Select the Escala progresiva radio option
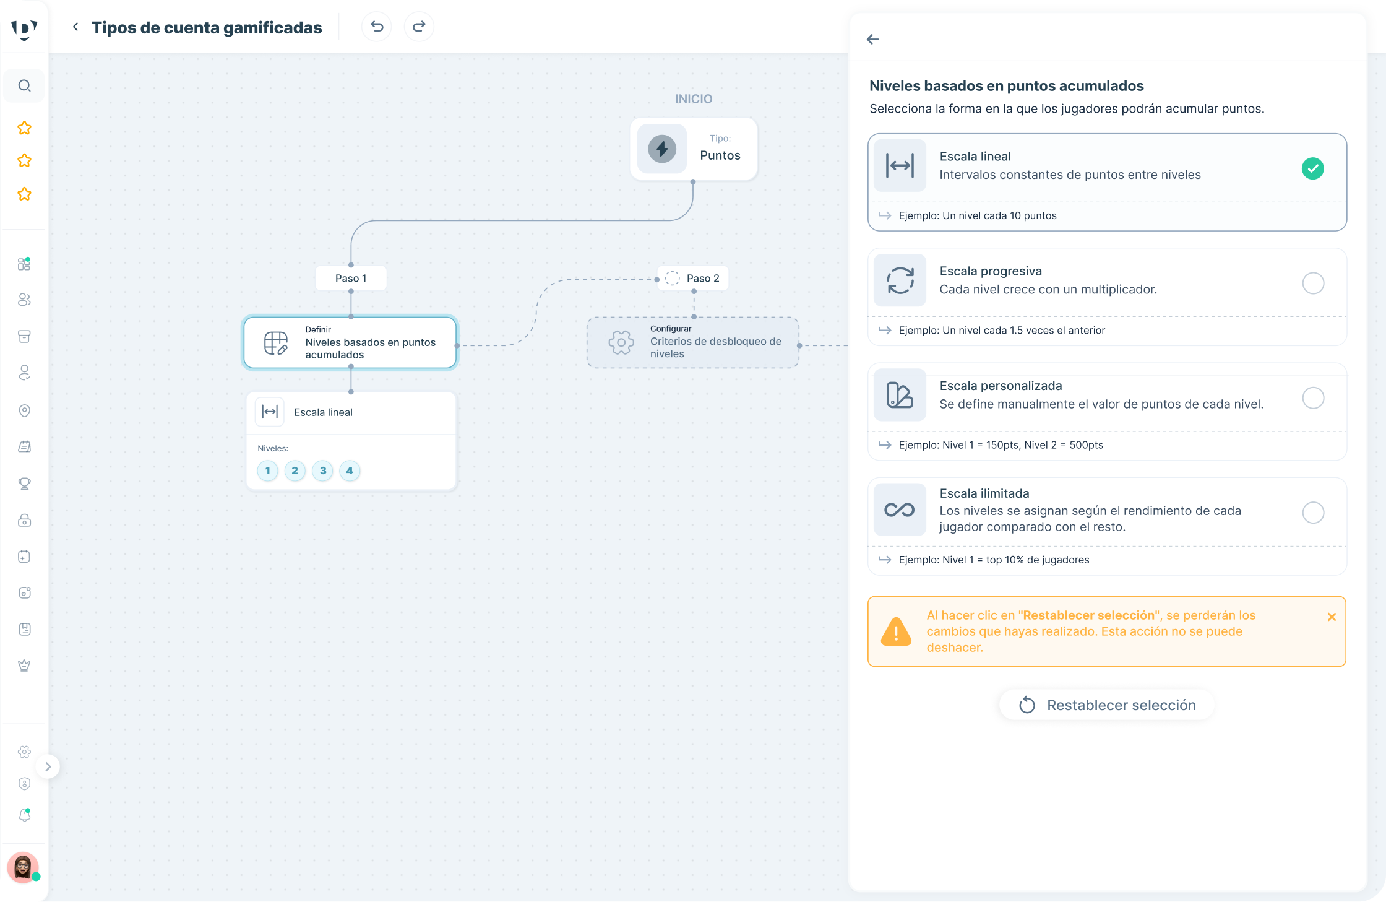This screenshot has height=902, width=1386. tap(1313, 283)
